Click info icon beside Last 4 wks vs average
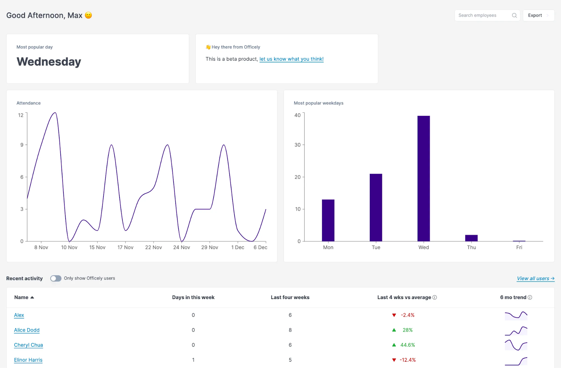The height and width of the screenshot is (368, 561). (x=435, y=297)
